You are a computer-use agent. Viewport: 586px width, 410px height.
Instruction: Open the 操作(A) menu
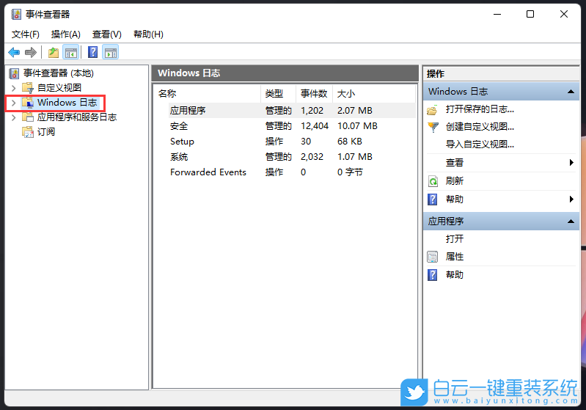pyautogui.click(x=66, y=34)
